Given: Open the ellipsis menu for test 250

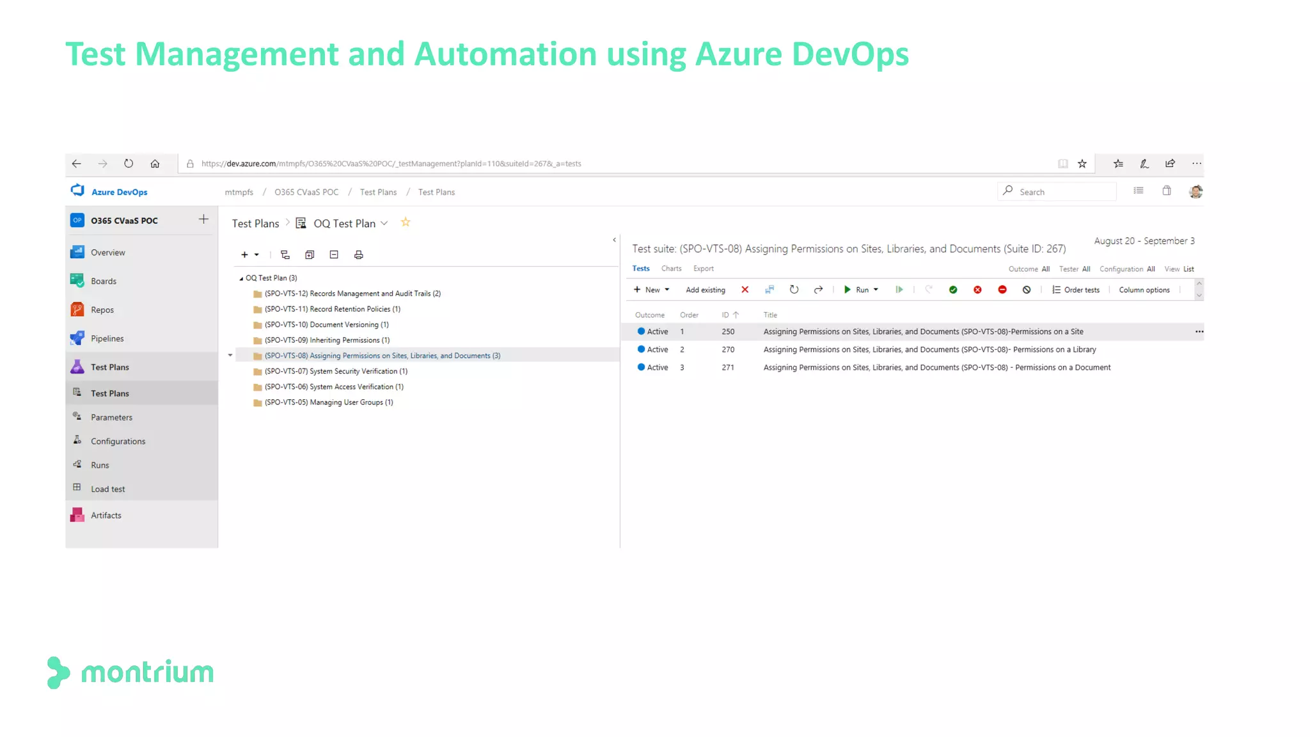Looking at the screenshot, I should coord(1199,331).
